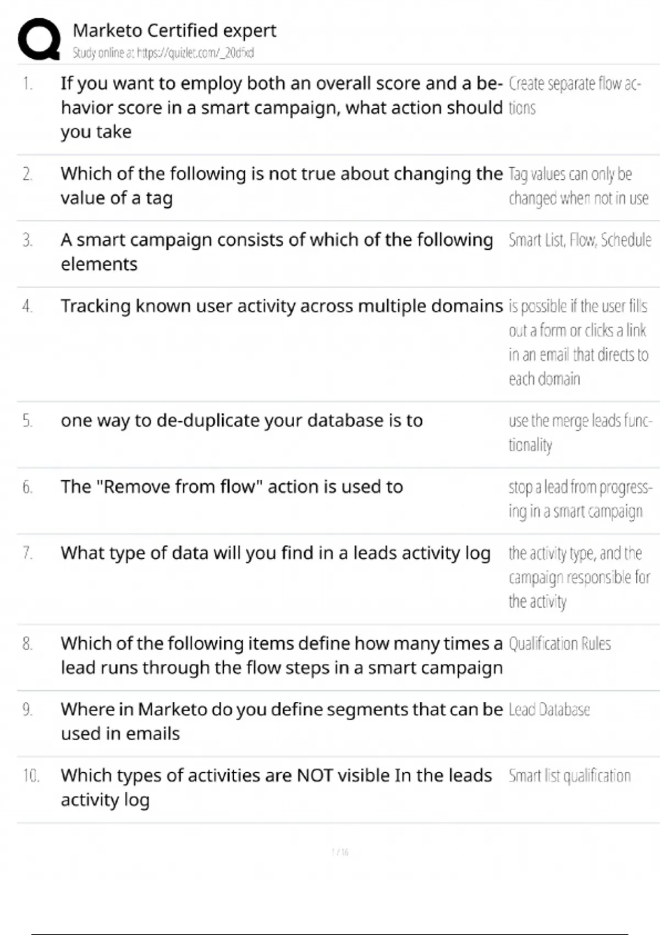Select the 'Tracking known user activity' question
The image size is (660, 935).
click(282, 306)
